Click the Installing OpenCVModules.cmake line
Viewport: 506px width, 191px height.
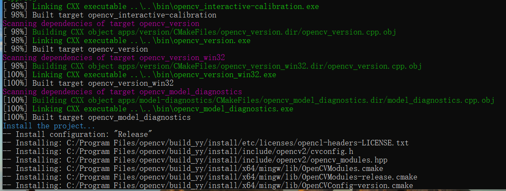(x=193, y=168)
